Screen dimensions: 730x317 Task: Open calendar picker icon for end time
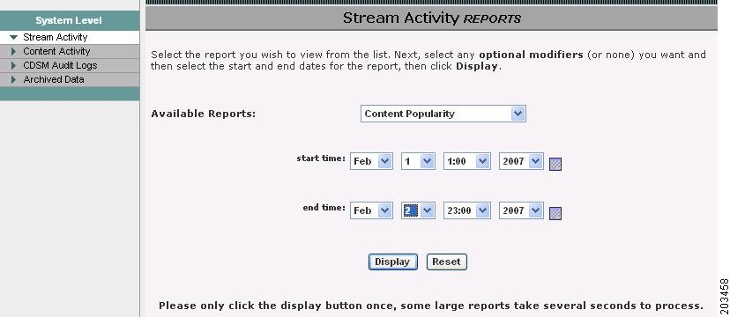(555, 213)
